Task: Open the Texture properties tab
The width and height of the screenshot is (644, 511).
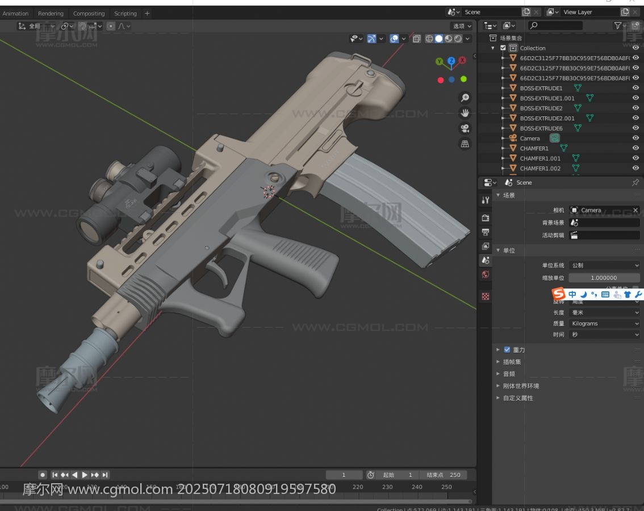Action: 486,296
